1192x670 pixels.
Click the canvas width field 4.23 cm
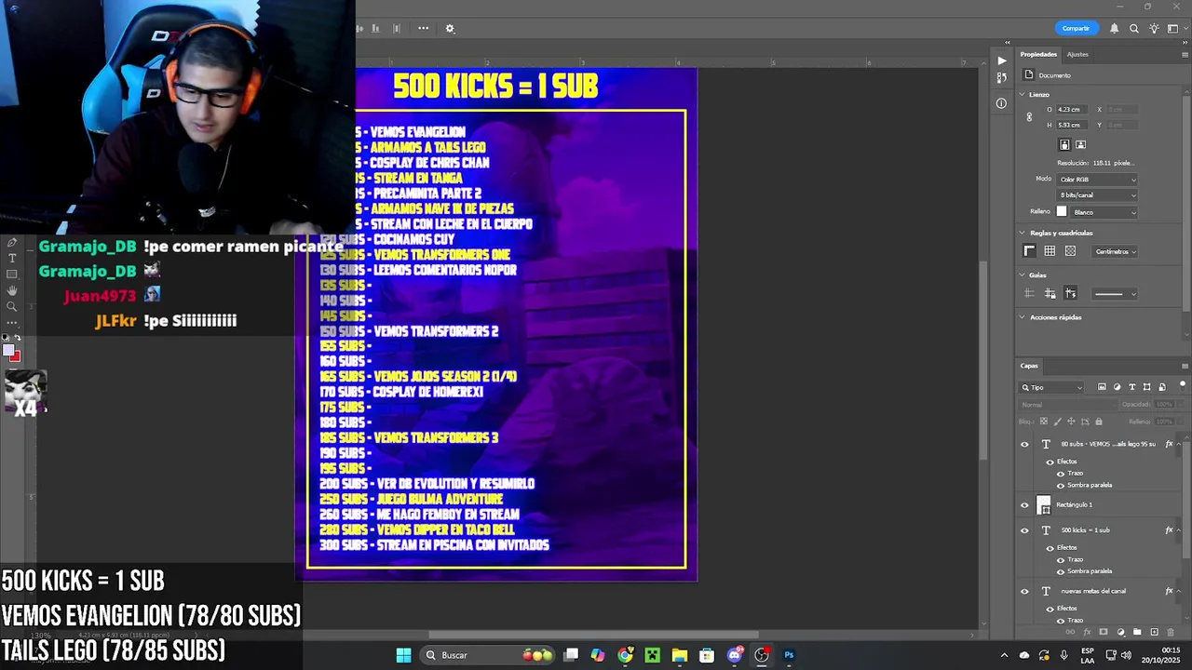1072,110
